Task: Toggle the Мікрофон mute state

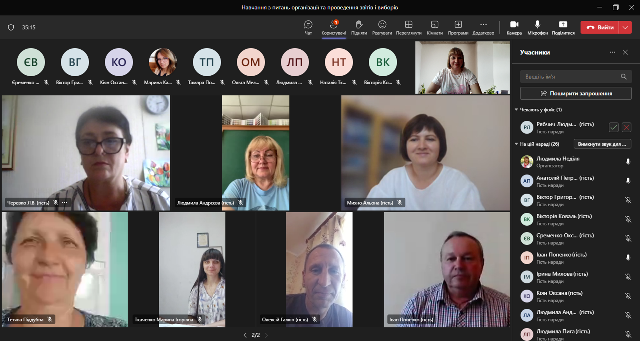Action: (x=537, y=27)
